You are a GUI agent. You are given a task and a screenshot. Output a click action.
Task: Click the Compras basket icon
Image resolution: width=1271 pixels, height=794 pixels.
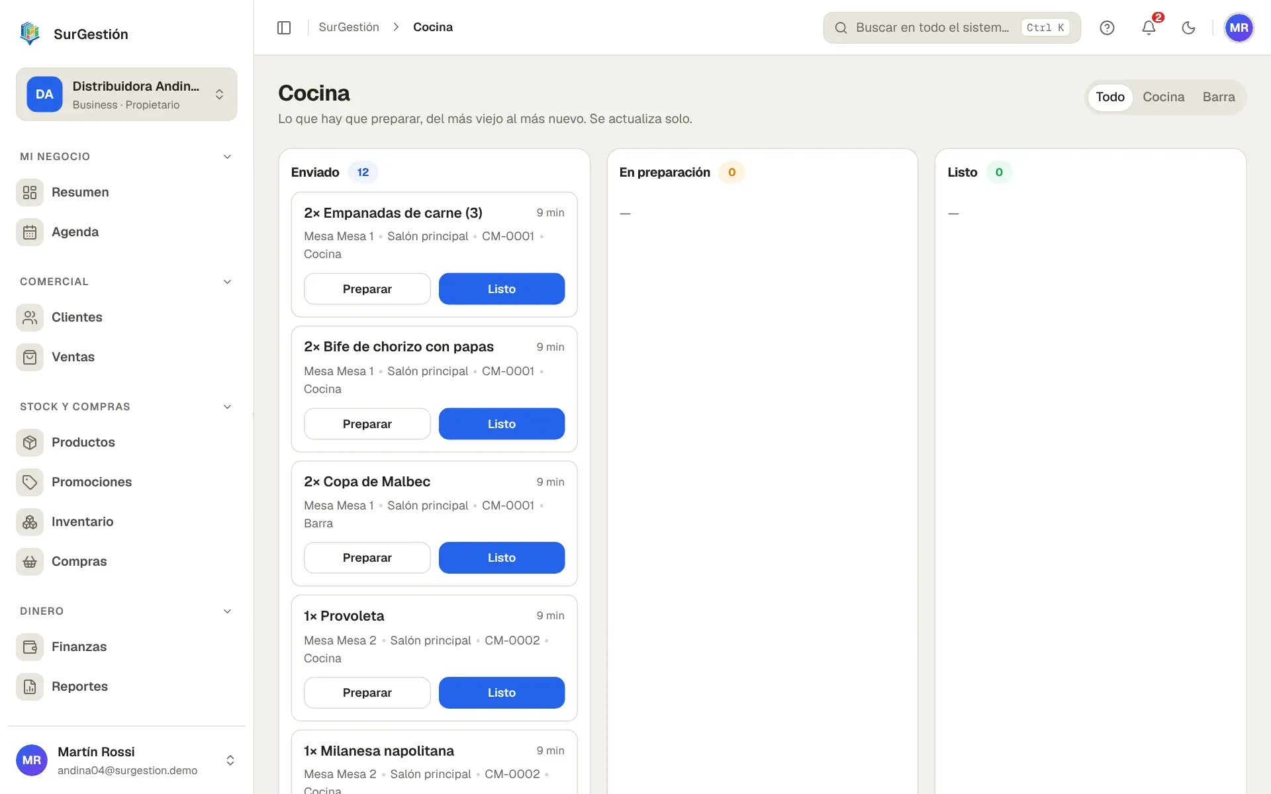point(30,562)
